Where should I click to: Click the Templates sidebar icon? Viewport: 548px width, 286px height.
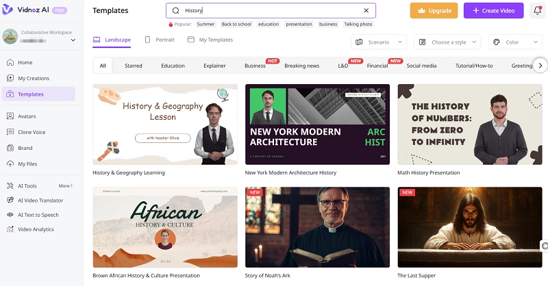pyautogui.click(x=10, y=94)
